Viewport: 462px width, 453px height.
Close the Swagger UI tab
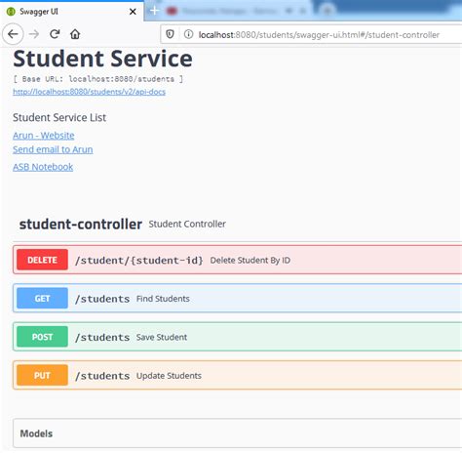click(x=133, y=12)
